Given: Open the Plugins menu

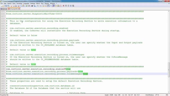Looking at the screenshot, I should pyautogui.click(x=47, y=3).
